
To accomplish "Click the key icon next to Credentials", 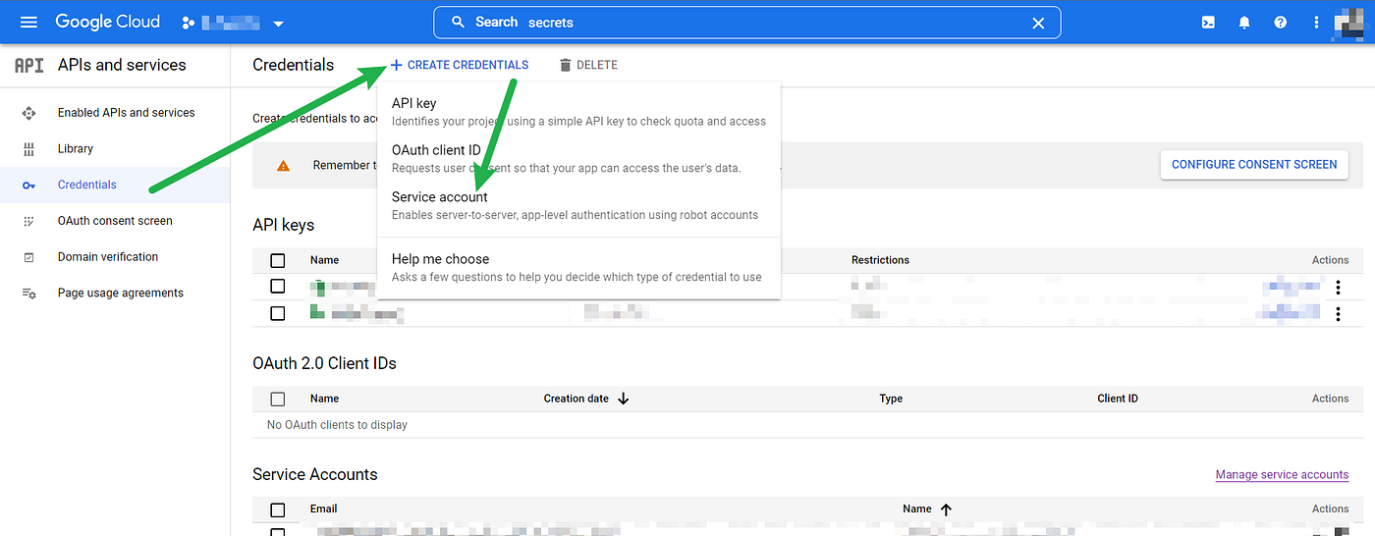I will pos(28,185).
